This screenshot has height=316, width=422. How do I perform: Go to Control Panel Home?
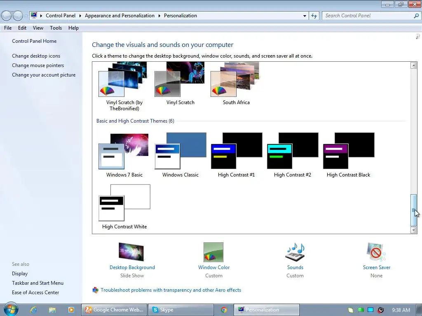pos(34,41)
